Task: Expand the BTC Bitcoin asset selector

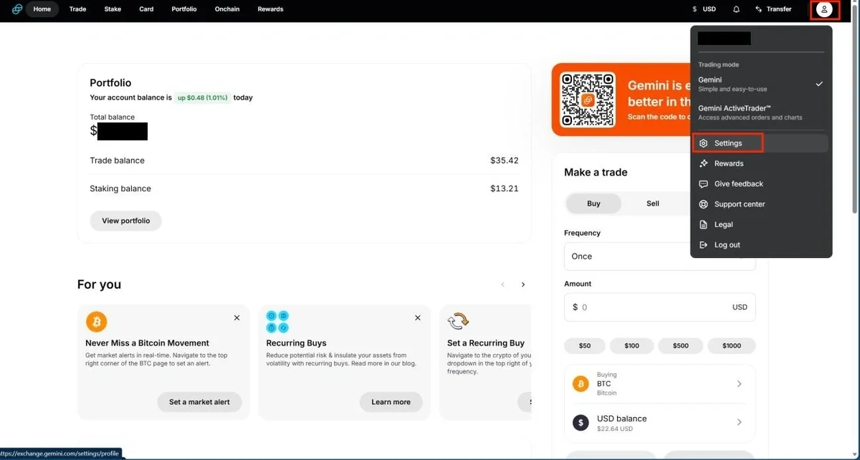Action: 659,384
